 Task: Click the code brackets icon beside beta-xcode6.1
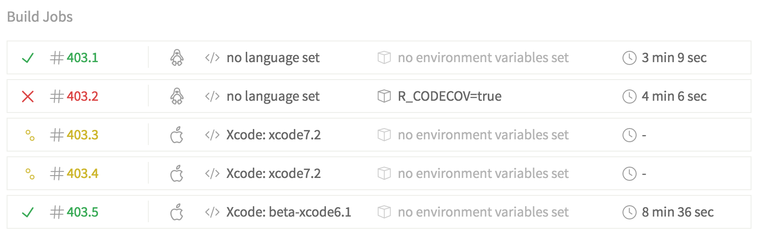pyautogui.click(x=212, y=212)
